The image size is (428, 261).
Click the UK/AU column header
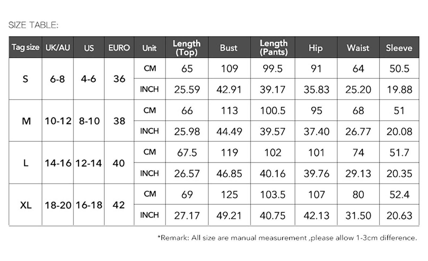tap(58, 47)
